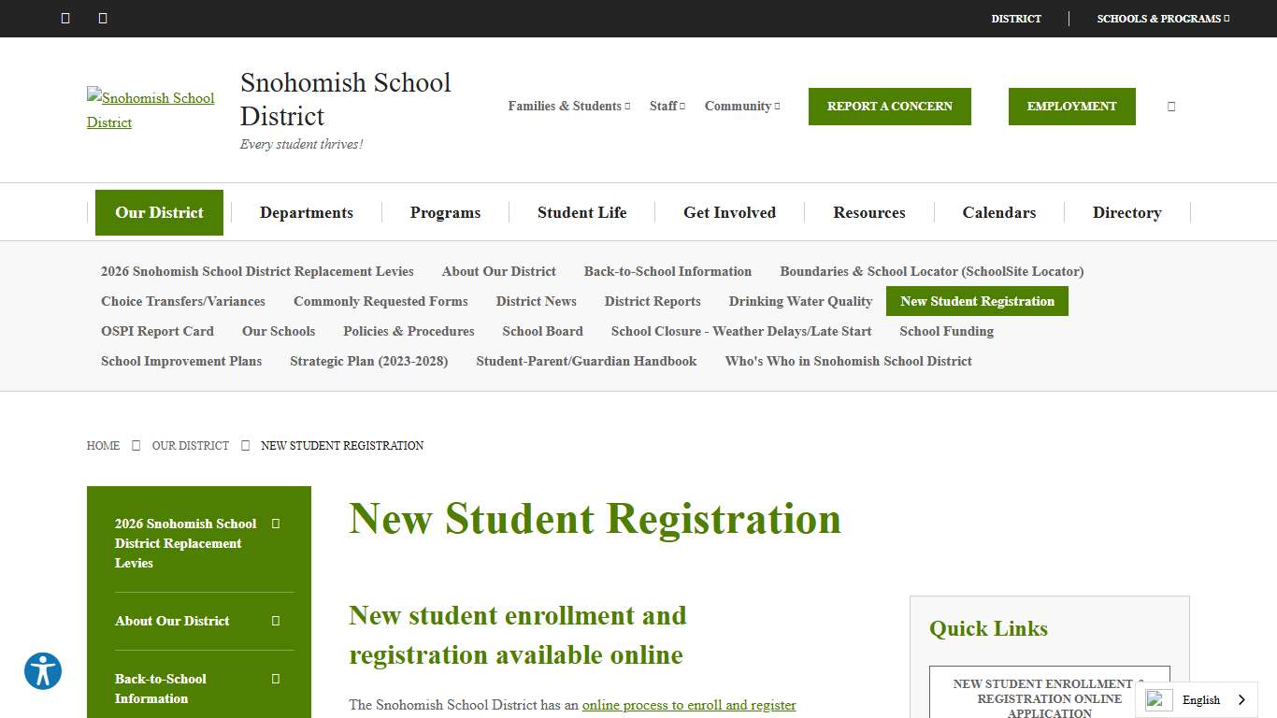Click the OUR DISTRICT breadcrumb
Viewport: 1277px width, 718px height.
point(190,445)
